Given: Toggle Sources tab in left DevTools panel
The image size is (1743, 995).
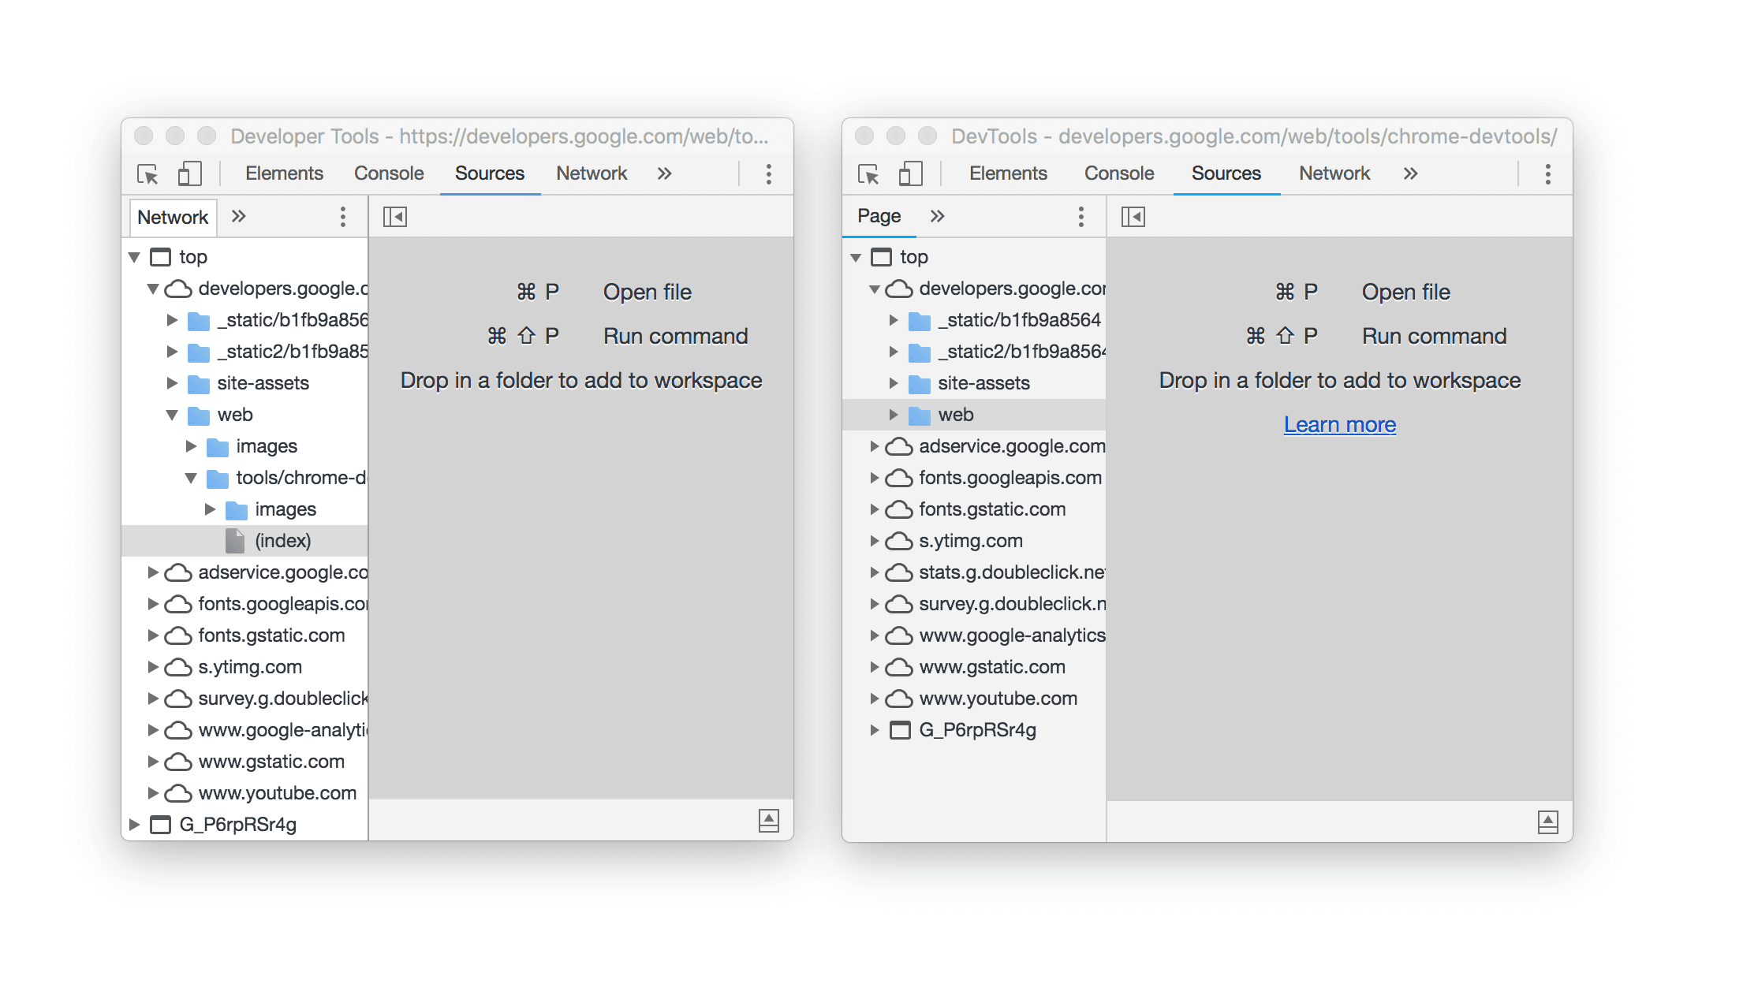Looking at the screenshot, I should click(487, 173).
